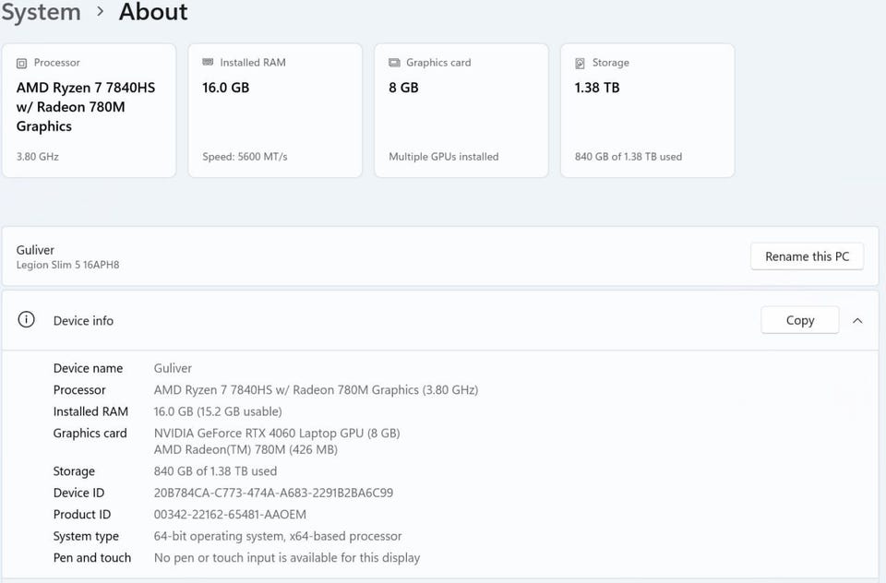Select the 1.38 TB storage heading
This screenshot has width=886, height=583.
tap(597, 88)
